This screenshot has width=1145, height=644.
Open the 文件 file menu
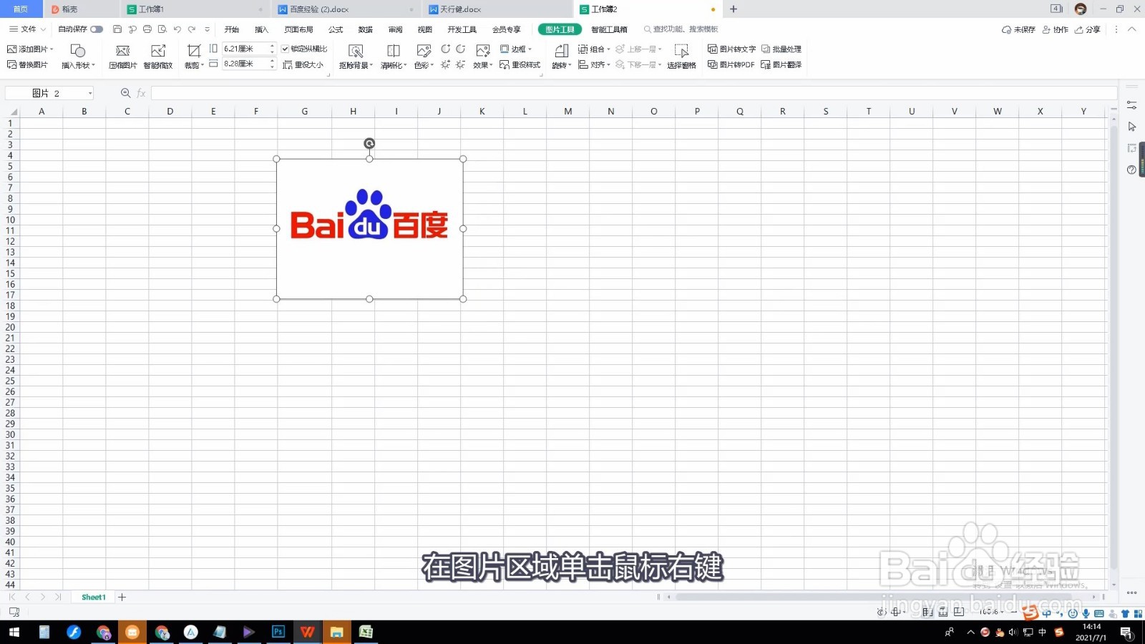pyautogui.click(x=27, y=29)
